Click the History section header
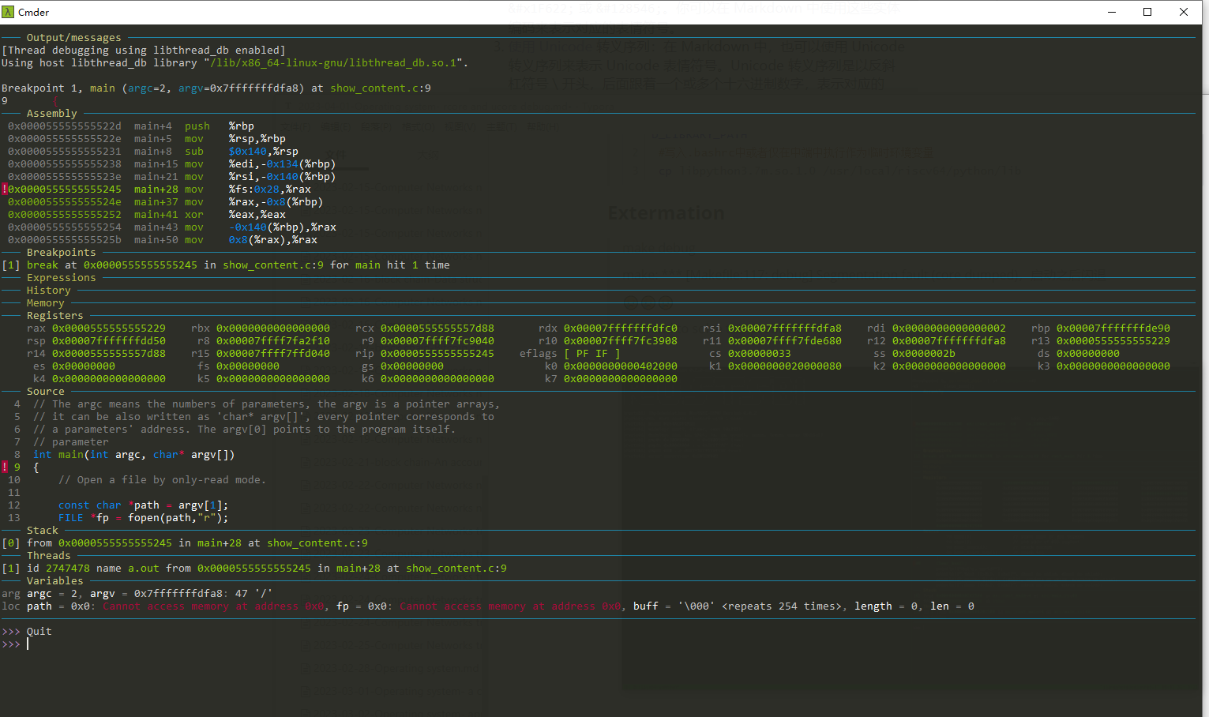1209x717 pixels. pos(48,291)
